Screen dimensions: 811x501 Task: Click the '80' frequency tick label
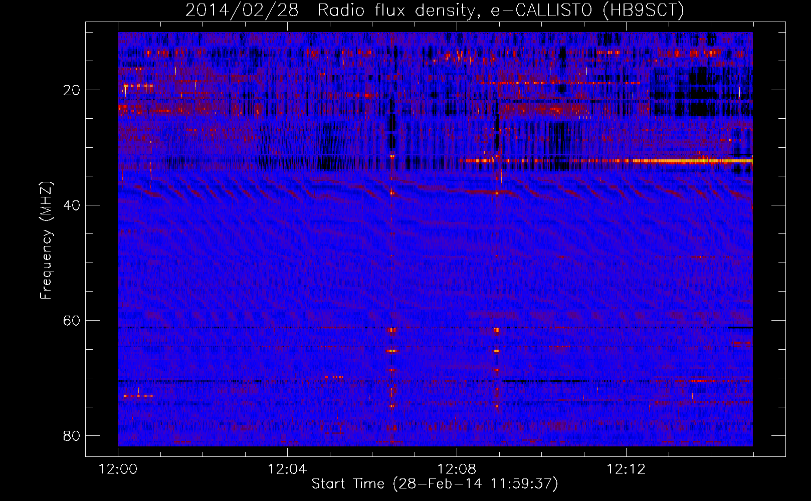click(x=72, y=436)
